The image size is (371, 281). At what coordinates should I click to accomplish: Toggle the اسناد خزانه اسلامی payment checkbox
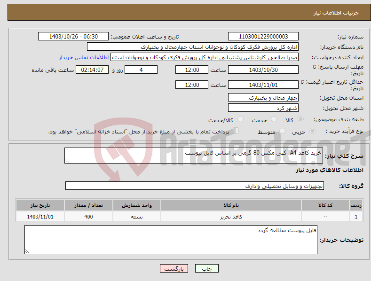pyautogui.click(x=236, y=131)
